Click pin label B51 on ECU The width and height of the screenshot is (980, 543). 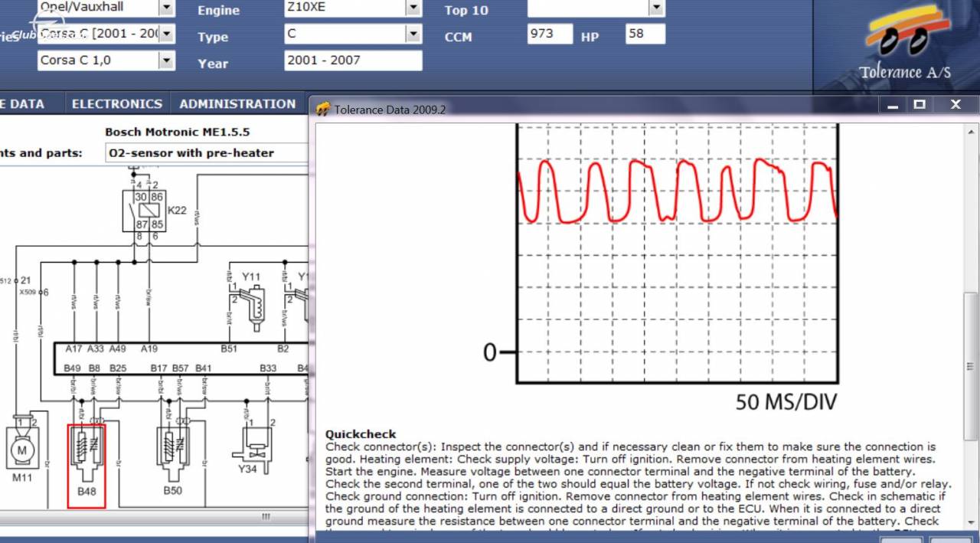tap(229, 348)
